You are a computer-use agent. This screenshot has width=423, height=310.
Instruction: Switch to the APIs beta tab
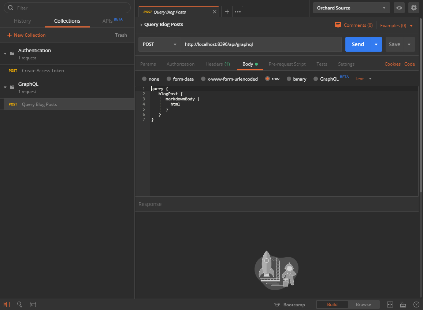(x=112, y=21)
